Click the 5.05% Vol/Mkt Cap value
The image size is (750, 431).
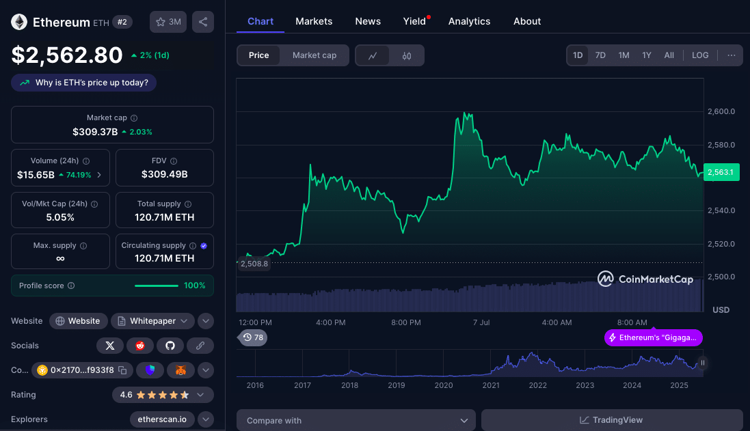click(60, 217)
